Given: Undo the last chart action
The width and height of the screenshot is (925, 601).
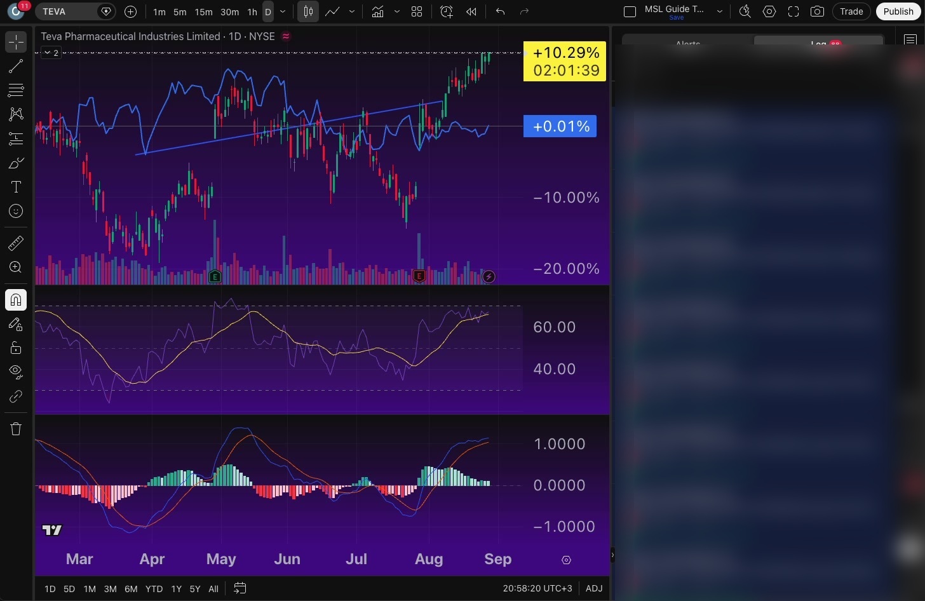Looking at the screenshot, I should point(501,11).
